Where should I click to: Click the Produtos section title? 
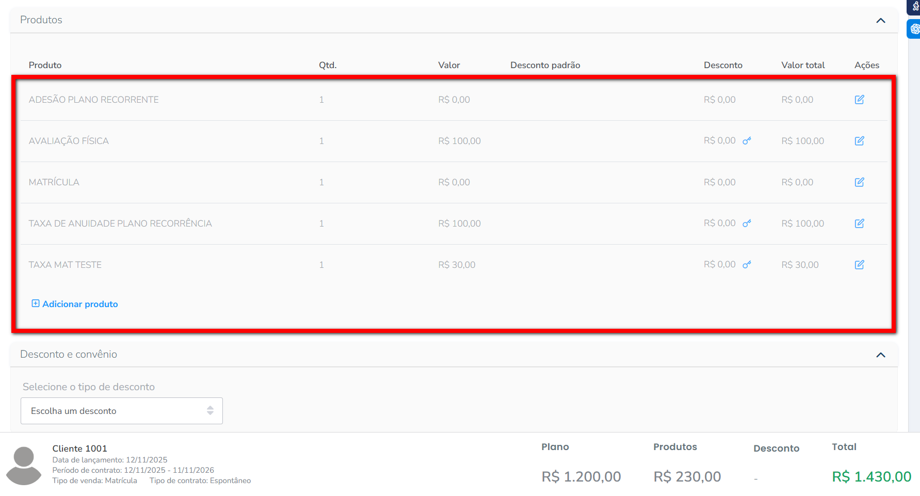41,20
